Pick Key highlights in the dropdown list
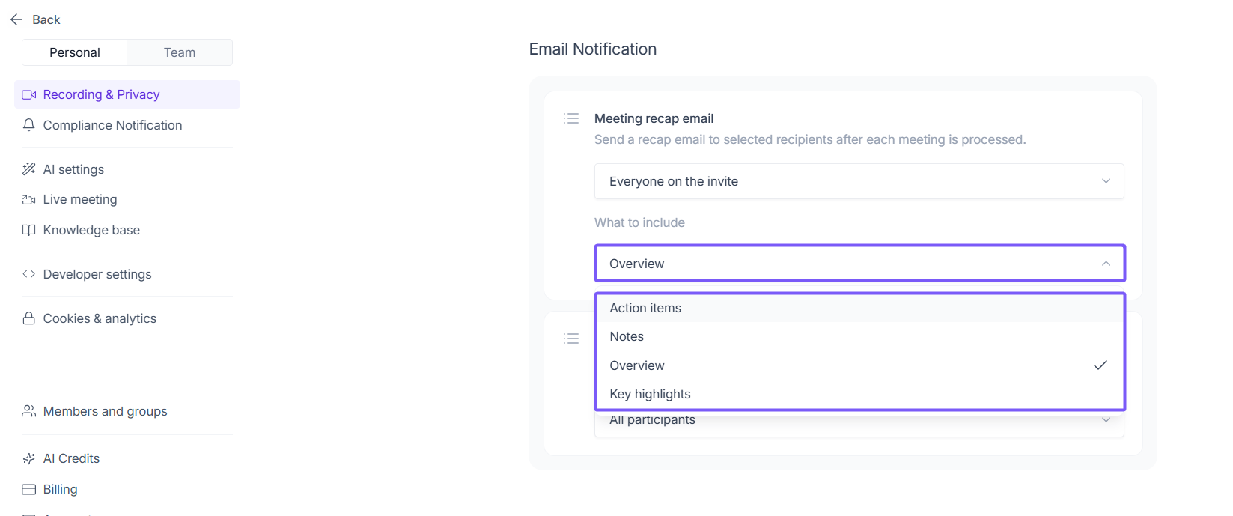The image size is (1233, 516). pos(650,394)
